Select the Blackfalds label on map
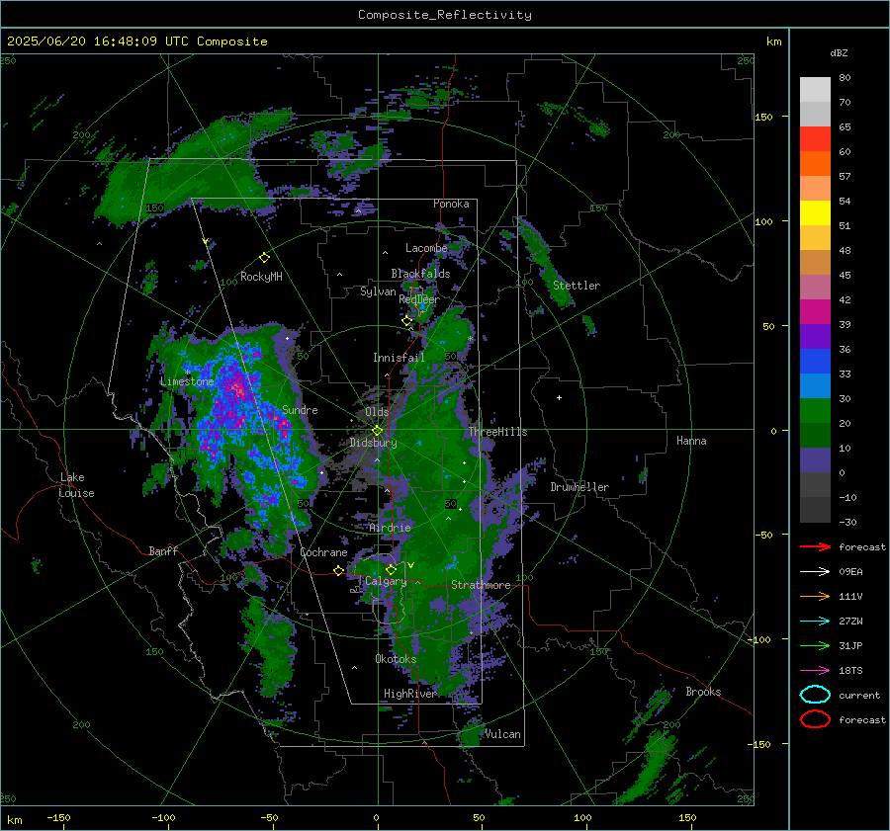Viewport: 890px width, 831px height. coord(420,274)
